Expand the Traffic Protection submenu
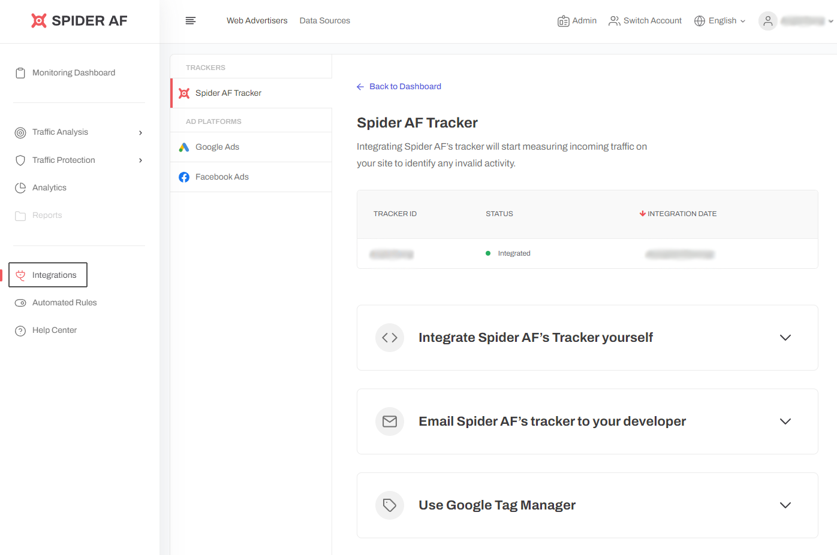This screenshot has height=555, width=837. click(x=140, y=160)
